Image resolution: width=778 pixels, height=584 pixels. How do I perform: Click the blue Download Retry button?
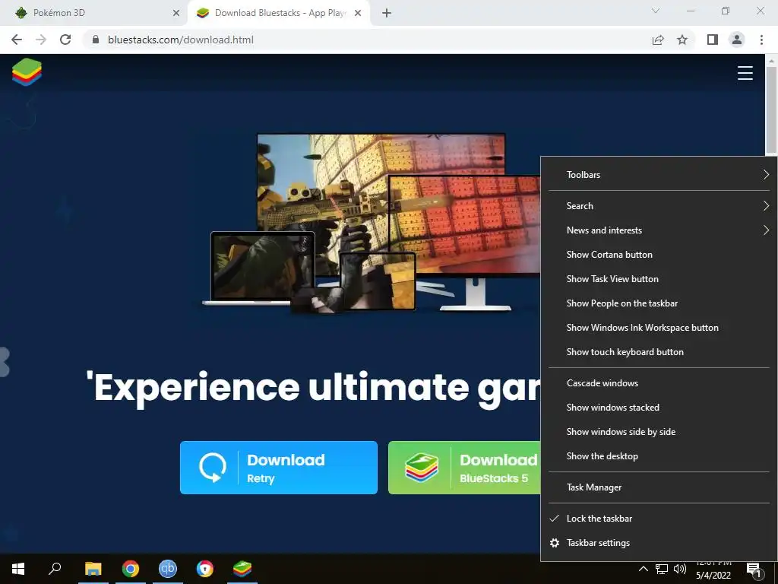[278, 468]
